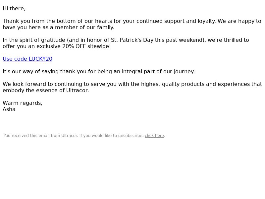Image resolution: width=265 pixels, height=199 pixels.
Task: Click 'If you would like to unsubscribe' text
Action: coord(112,136)
